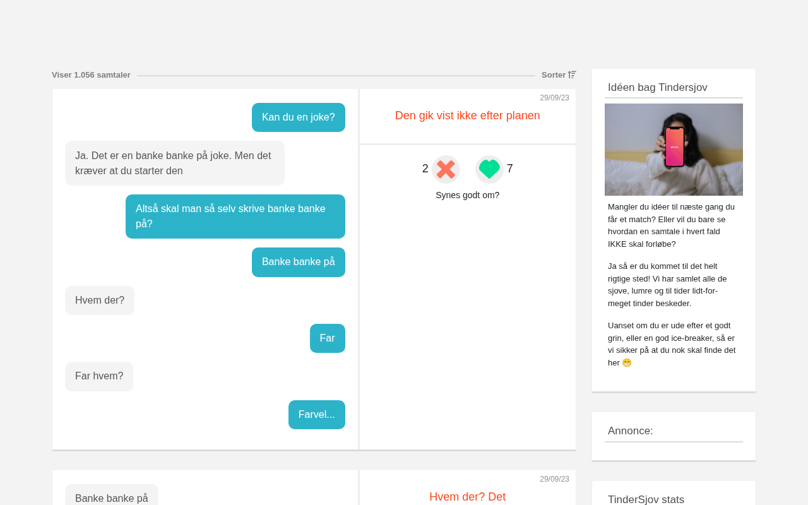The width and height of the screenshot is (808, 505).
Task: Click the like count 7
Action: [x=510, y=169]
